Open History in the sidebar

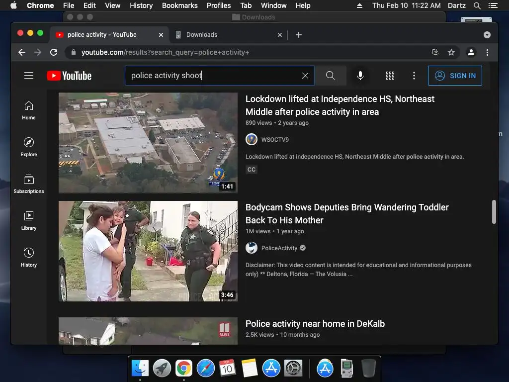coord(29,258)
